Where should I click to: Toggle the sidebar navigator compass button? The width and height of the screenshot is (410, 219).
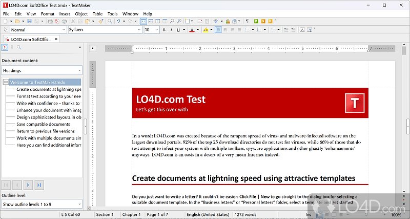(x=5, y=47)
